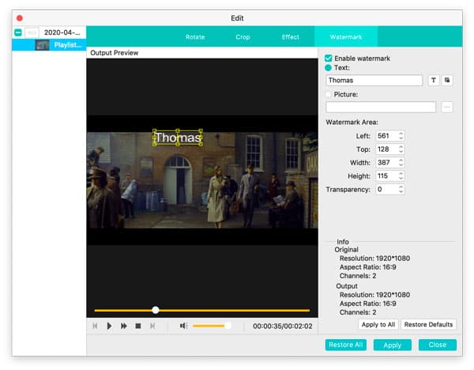Mute the speaker volume icon
Screen dimensions: 474x370
pos(183,326)
